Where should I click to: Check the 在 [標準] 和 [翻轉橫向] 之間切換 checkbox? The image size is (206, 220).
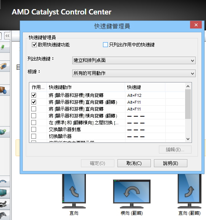(34, 123)
